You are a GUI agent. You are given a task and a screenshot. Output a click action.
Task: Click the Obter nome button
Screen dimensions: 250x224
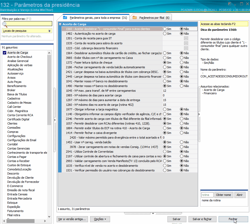(x=224, y=195)
